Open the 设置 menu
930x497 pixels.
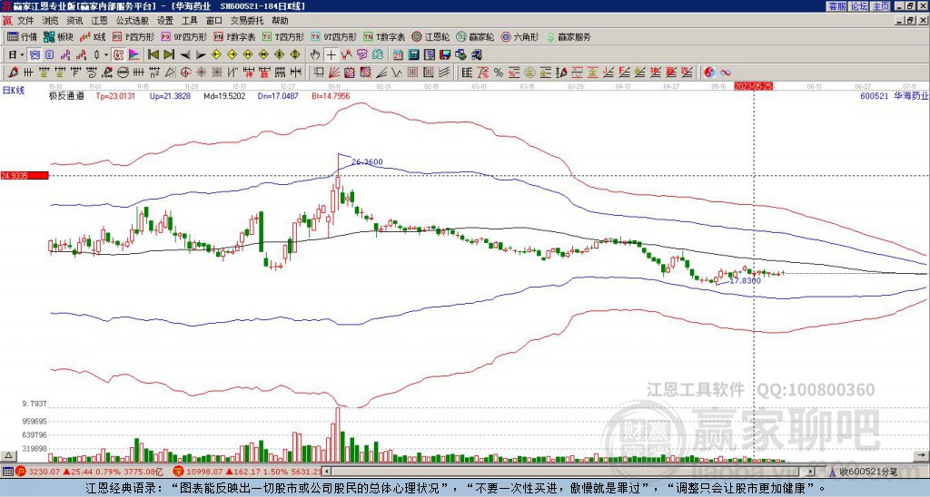(x=165, y=21)
